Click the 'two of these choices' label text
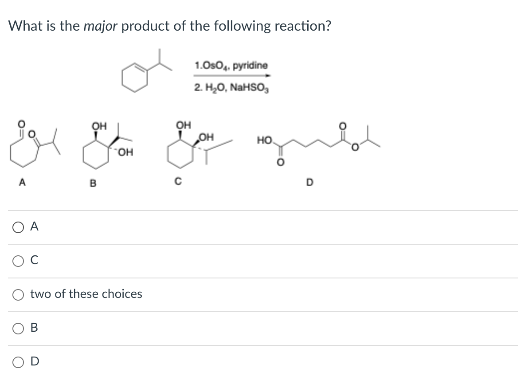 [x=85, y=294]
